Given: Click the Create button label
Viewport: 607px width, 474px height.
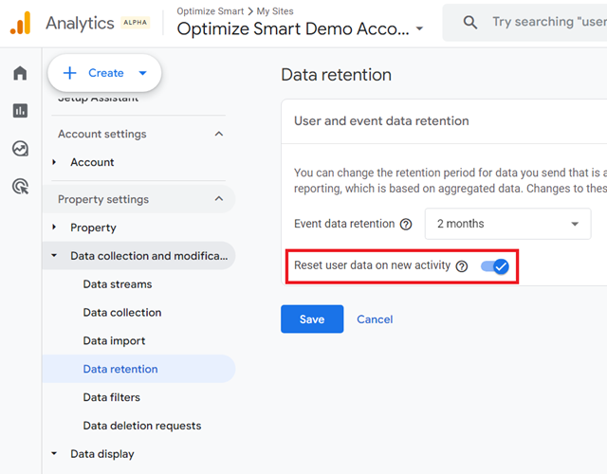Looking at the screenshot, I should point(105,73).
